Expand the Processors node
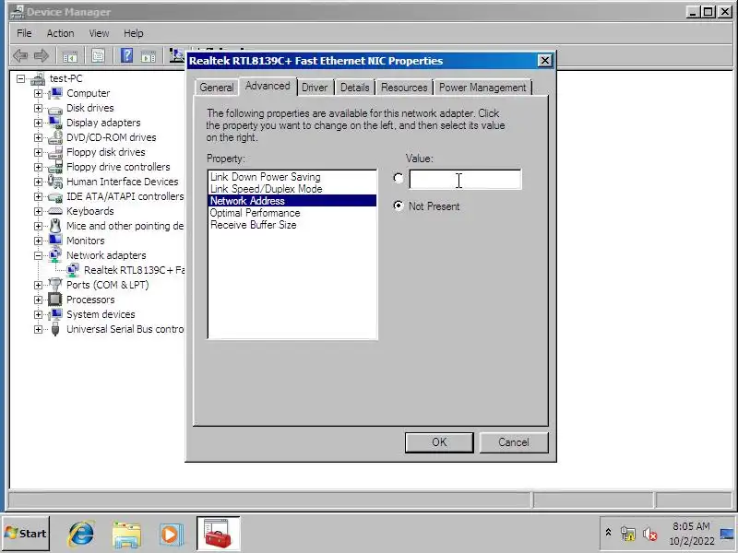The height and width of the screenshot is (553, 738). coord(38,300)
